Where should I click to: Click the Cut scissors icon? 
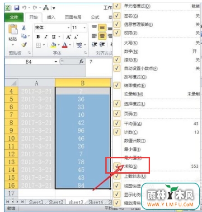(24, 28)
